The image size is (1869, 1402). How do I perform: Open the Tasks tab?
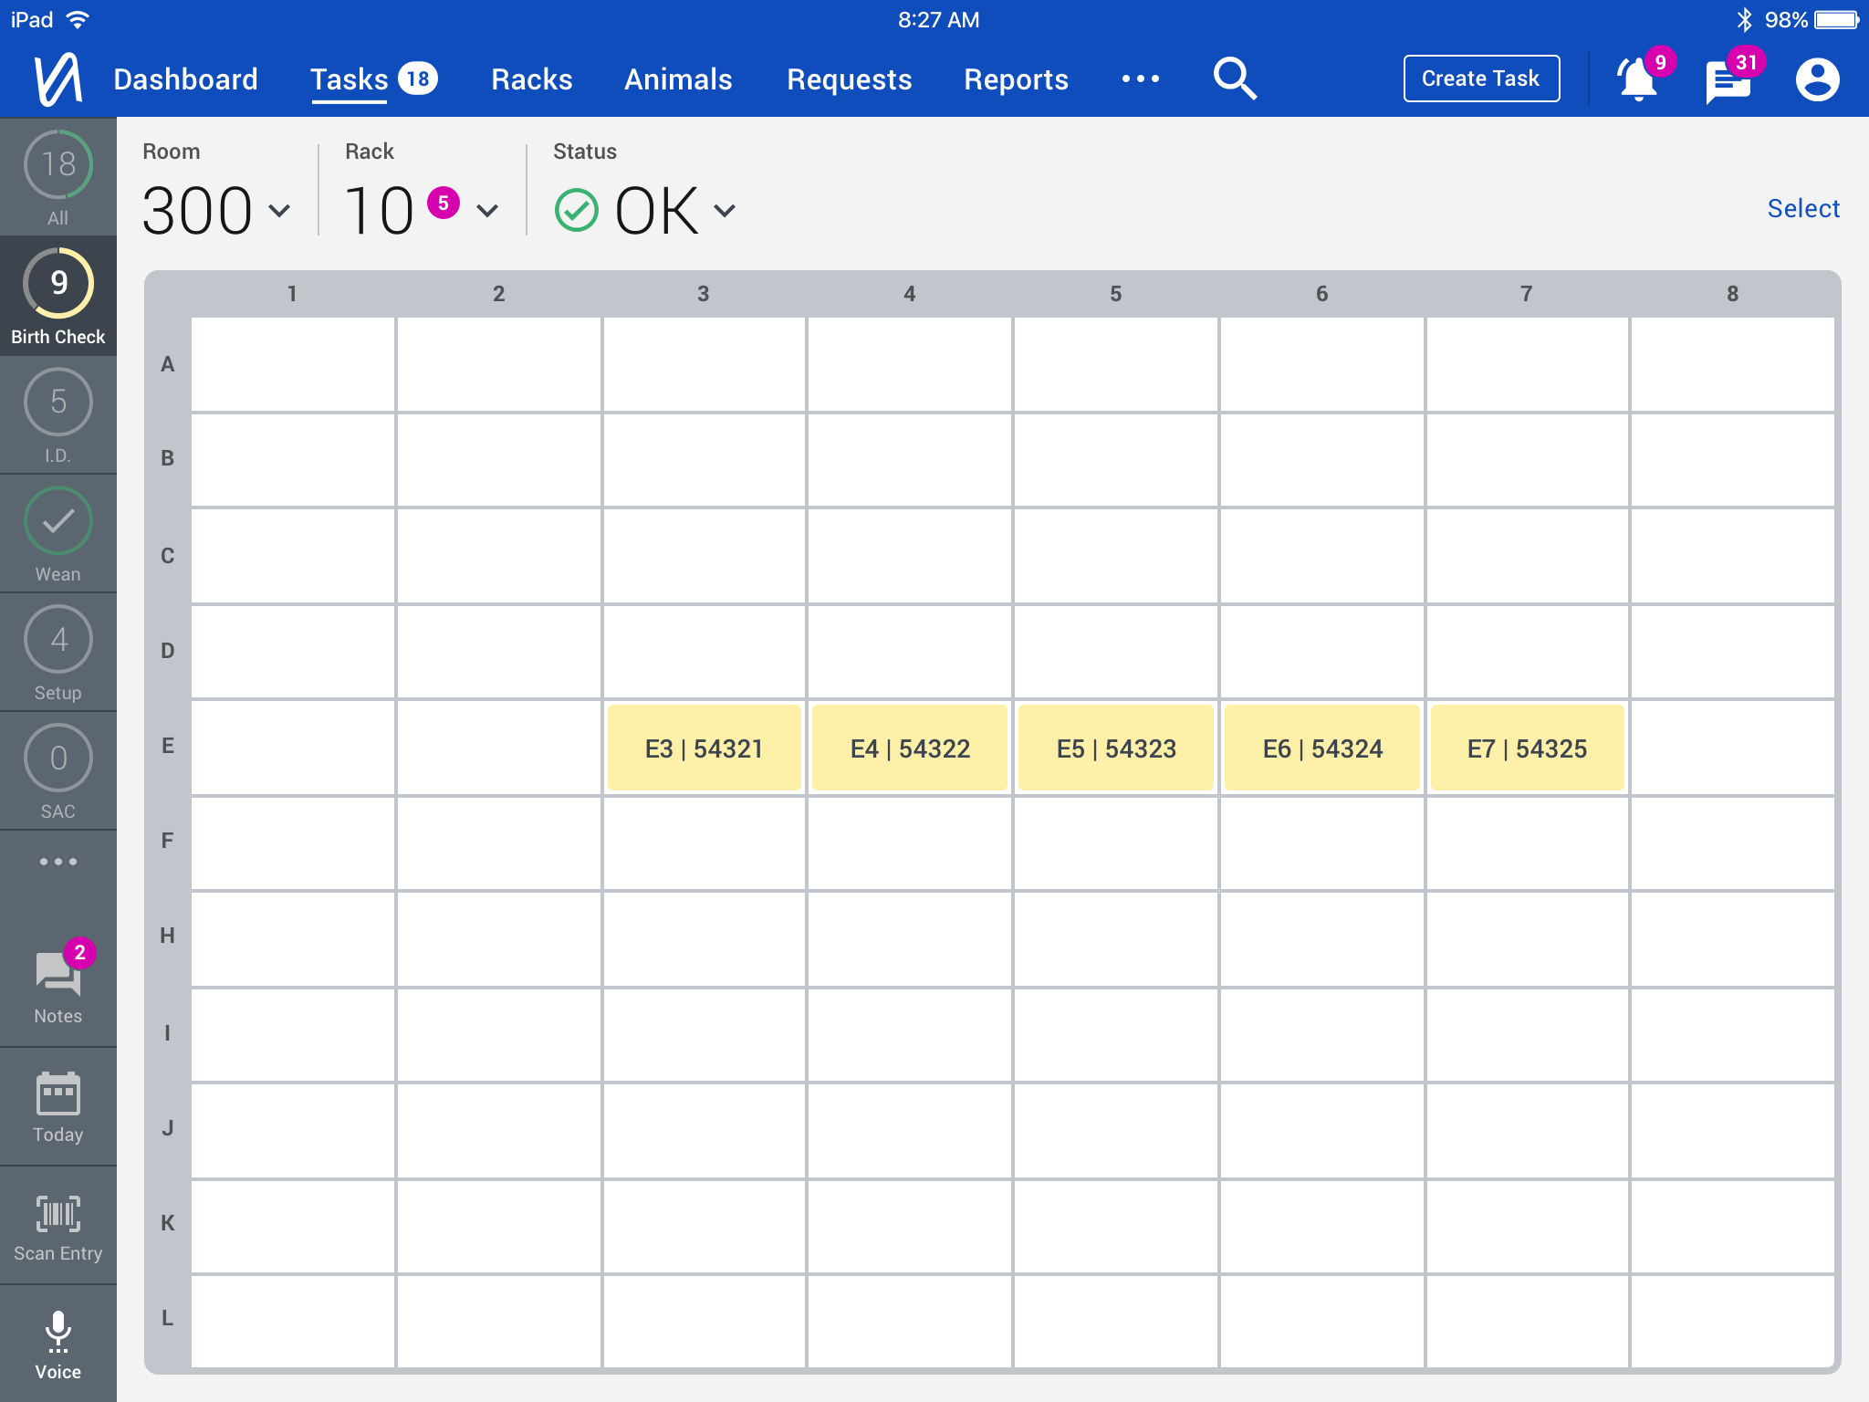350,79
